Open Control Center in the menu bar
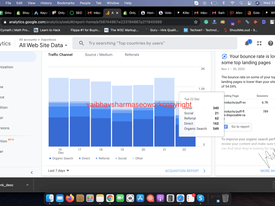Image resolution: width=275 pixels, height=206 pixels. coord(249,3)
